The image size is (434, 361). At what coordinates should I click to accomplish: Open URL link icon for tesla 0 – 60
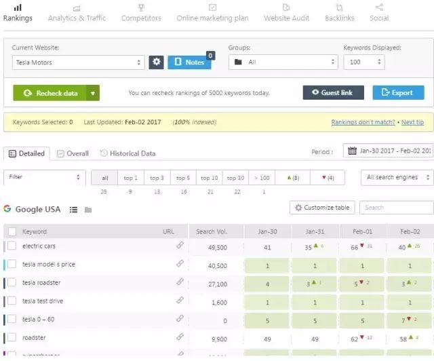click(180, 318)
